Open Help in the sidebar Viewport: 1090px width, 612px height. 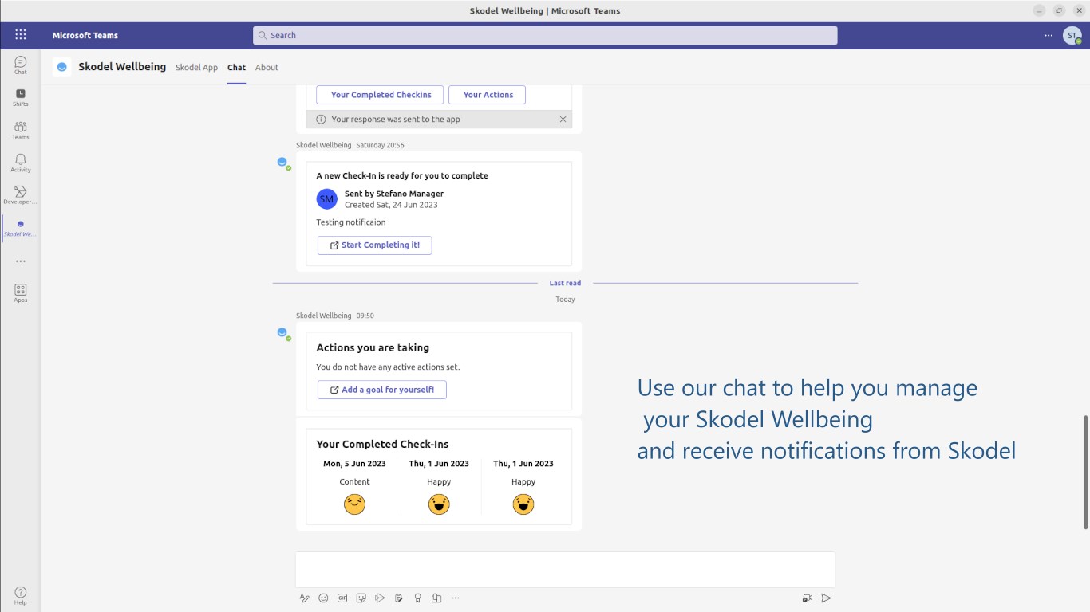click(x=21, y=596)
